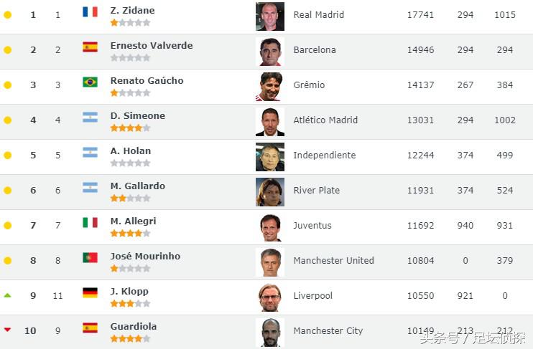Click the France flag icon beside Zidane
This screenshot has height=349, width=533.
(90, 11)
